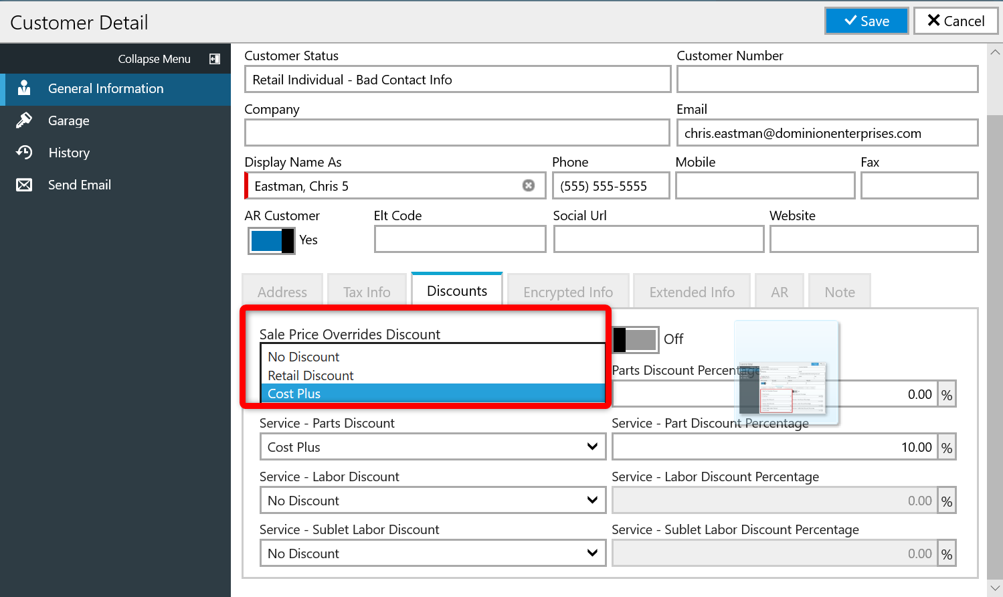Click the Customer Number field
Image resolution: width=1003 pixels, height=597 pixels.
[827, 79]
